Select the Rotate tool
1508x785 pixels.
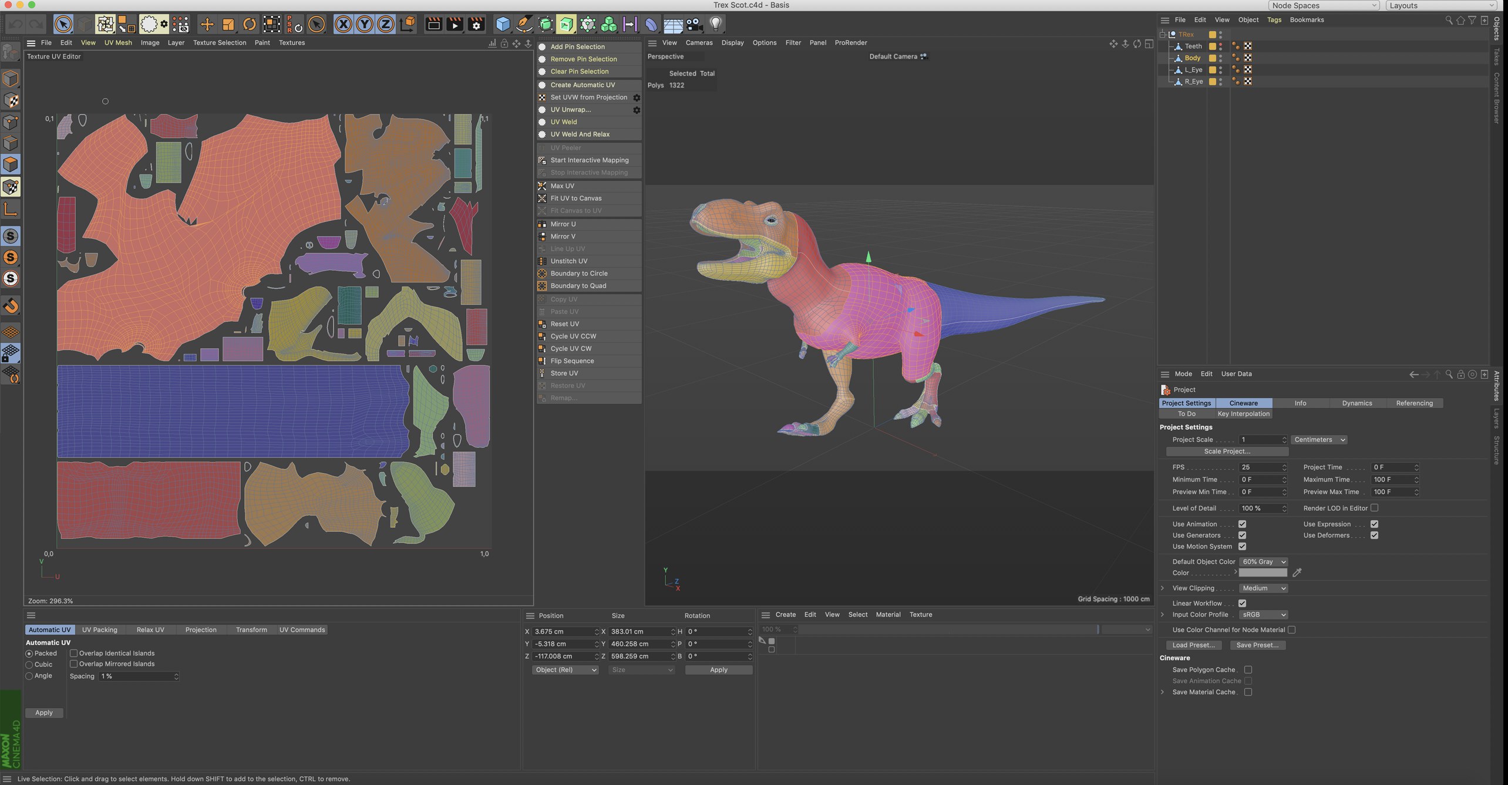click(x=250, y=24)
